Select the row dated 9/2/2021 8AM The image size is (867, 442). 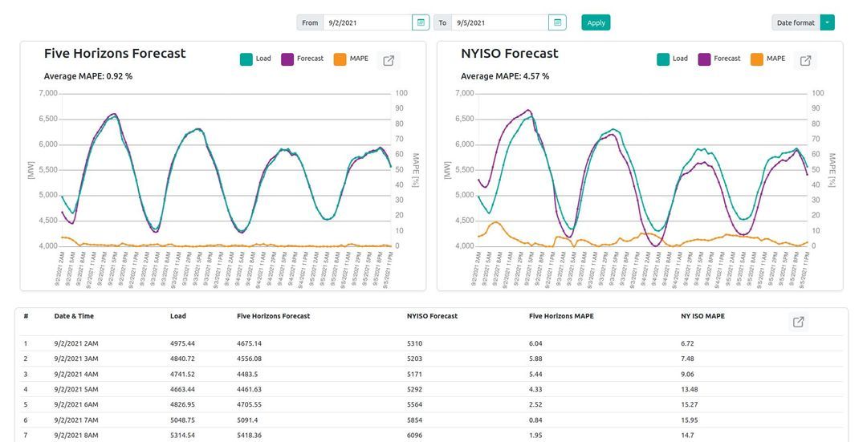pyautogui.click(x=431, y=436)
